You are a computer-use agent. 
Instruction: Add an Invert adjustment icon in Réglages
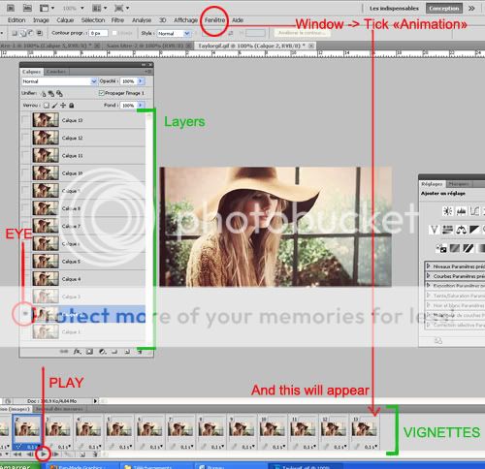click(x=441, y=248)
